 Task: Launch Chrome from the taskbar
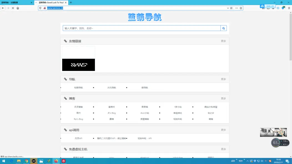point(26,161)
